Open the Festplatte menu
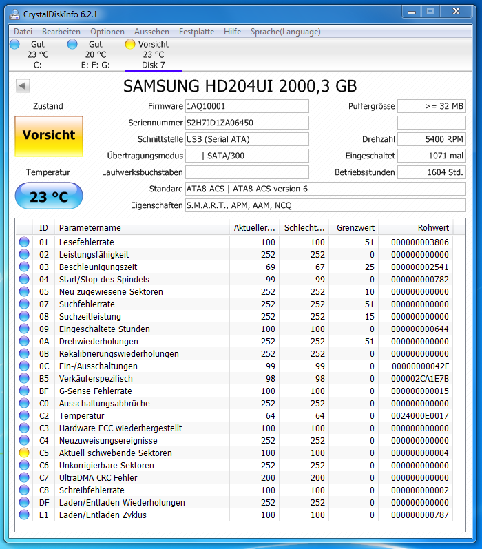The height and width of the screenshot is (549, 482). [196, 32]
